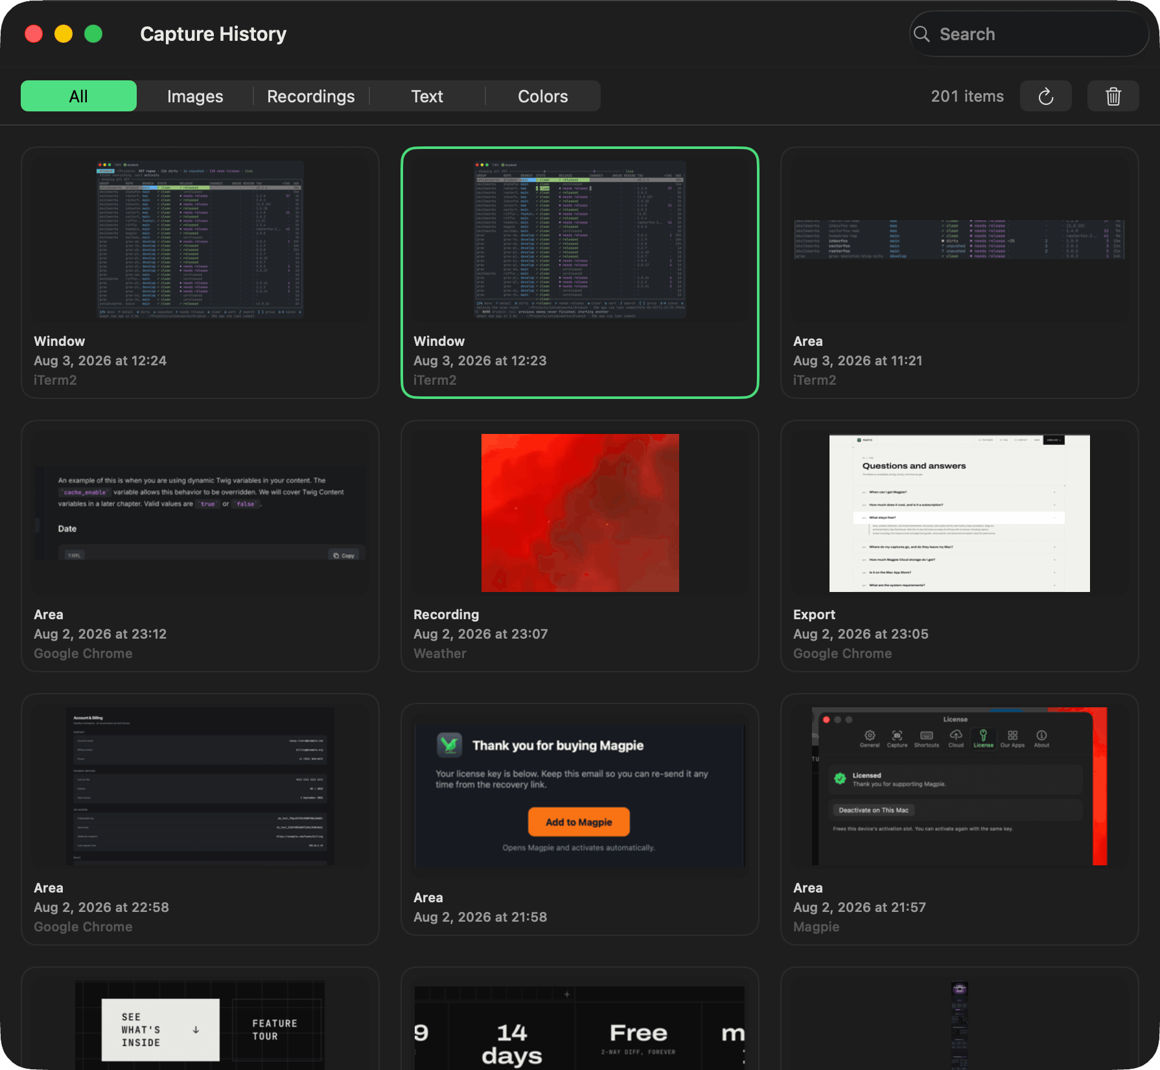1160x1070 pixels.
Task: Click the '201 items' count text
Action: [x=967, y=97]
